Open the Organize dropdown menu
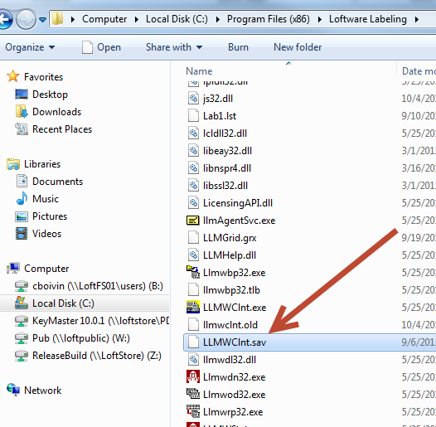 [30, 47]
